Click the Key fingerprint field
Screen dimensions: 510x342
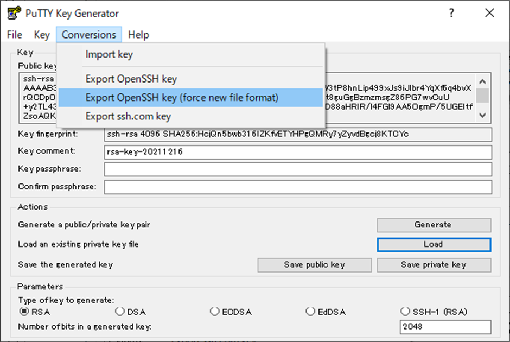298,135
